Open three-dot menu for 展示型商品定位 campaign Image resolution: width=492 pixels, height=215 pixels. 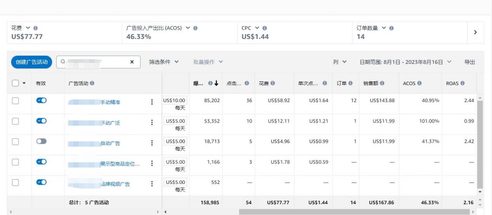pyautogui.click(x=152, y=163)
